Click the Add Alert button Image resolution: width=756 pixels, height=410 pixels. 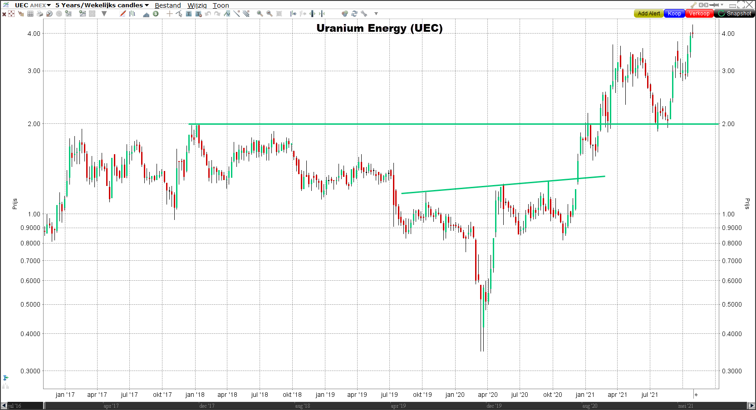[x=648, y=14]
